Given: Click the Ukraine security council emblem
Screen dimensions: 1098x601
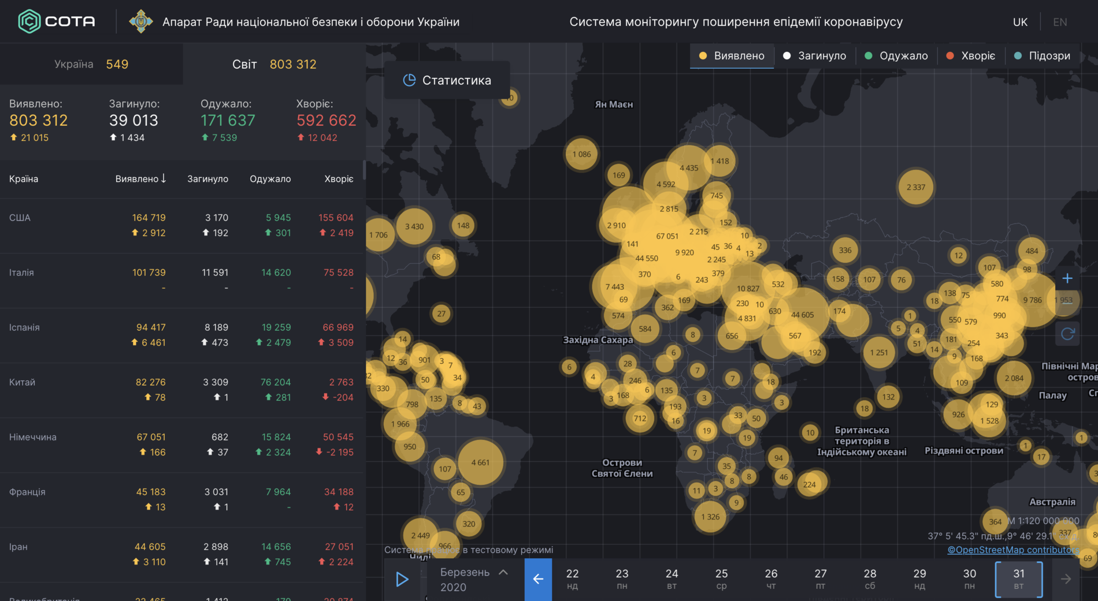Looking at the screenshot, I should tap(140, 21).
